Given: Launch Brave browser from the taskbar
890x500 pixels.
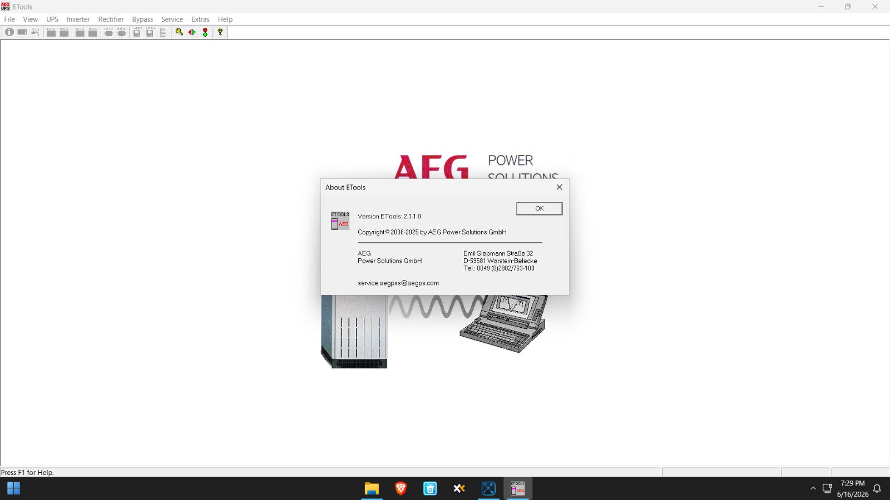Looking at the screenshot, I should 401,488.
